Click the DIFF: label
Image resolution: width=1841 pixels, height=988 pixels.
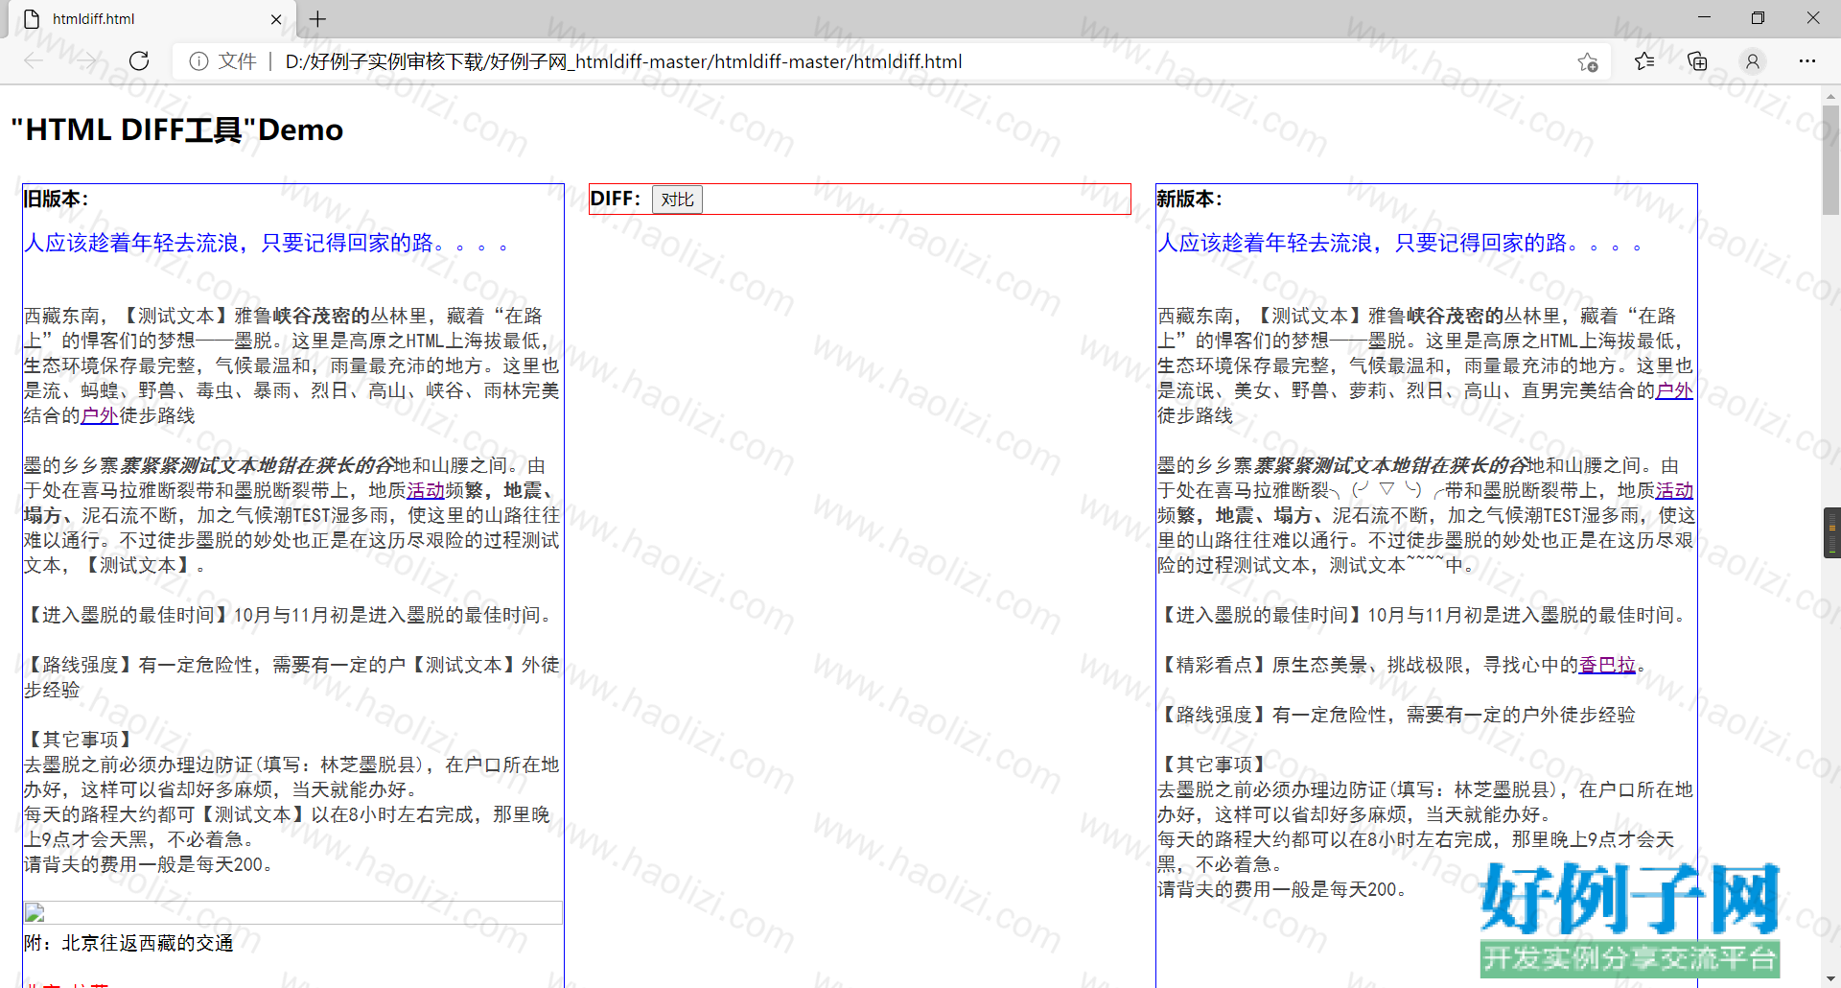tap(615, 199)
